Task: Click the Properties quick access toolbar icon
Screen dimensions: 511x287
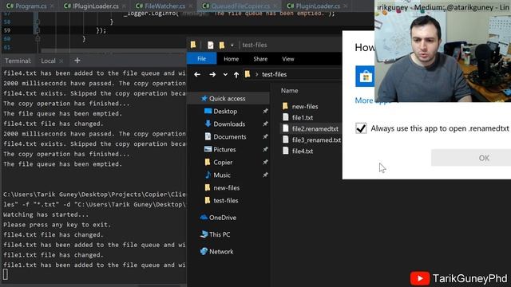Action: tap(211, 45)
